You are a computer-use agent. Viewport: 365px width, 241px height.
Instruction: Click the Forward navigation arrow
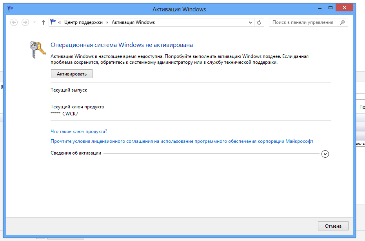(x=25, y=23)
